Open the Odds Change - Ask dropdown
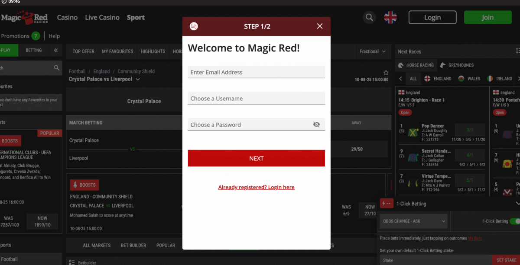 tap(414, 221)
